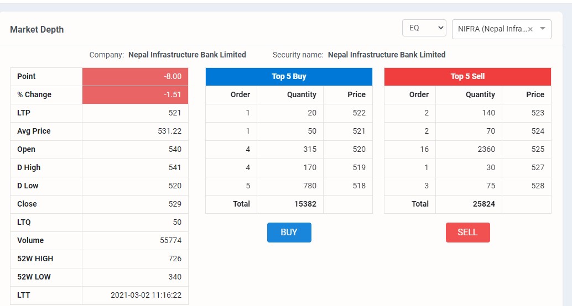
Task: Click sell quantity 70 at price 524
Action: [x=491, y=131]
